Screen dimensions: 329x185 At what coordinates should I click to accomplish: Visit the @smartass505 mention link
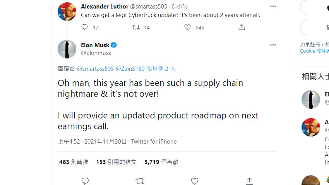click(x=96, y=69)
